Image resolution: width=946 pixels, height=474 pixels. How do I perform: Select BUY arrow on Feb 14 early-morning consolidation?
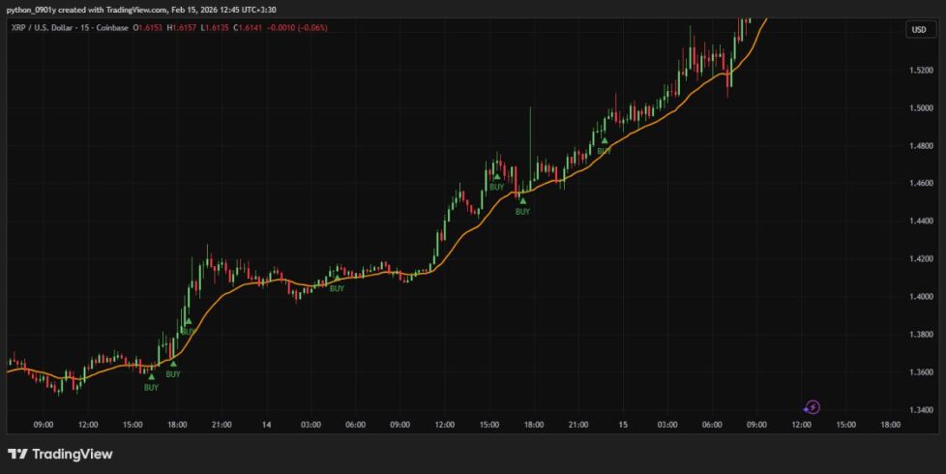(337, 278)
